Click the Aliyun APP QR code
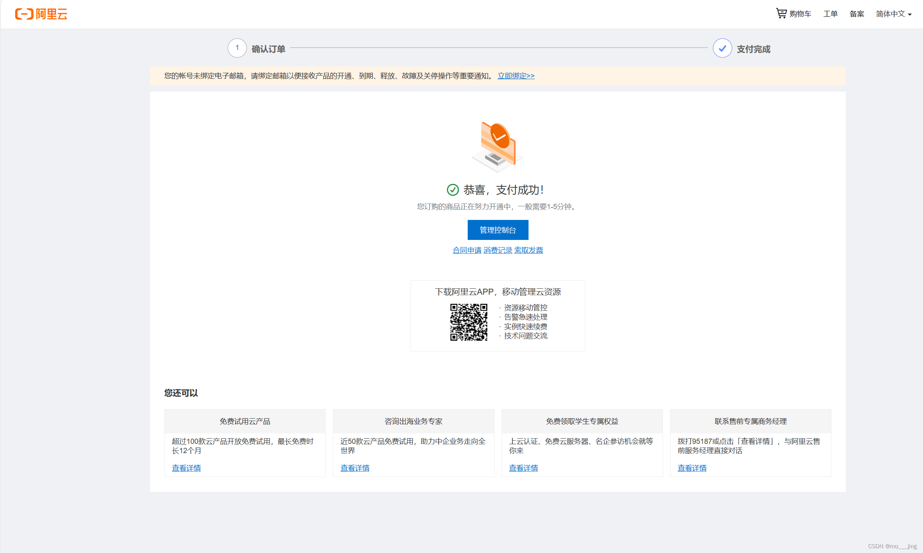 (469, 322)
